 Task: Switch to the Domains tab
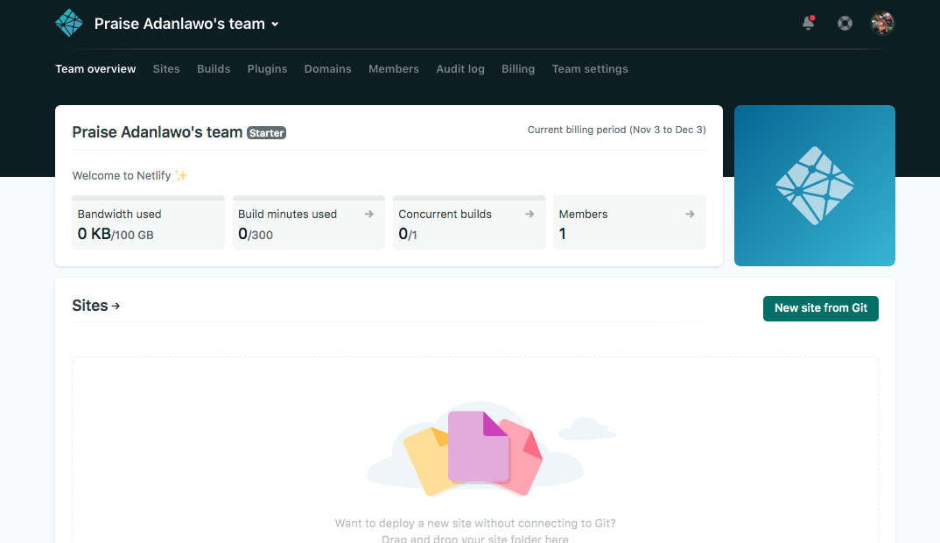(x=328, y=69)
